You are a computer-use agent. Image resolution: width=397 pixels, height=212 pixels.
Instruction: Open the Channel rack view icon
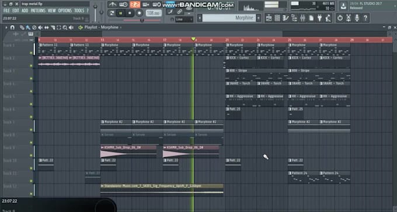click(277, 18)
